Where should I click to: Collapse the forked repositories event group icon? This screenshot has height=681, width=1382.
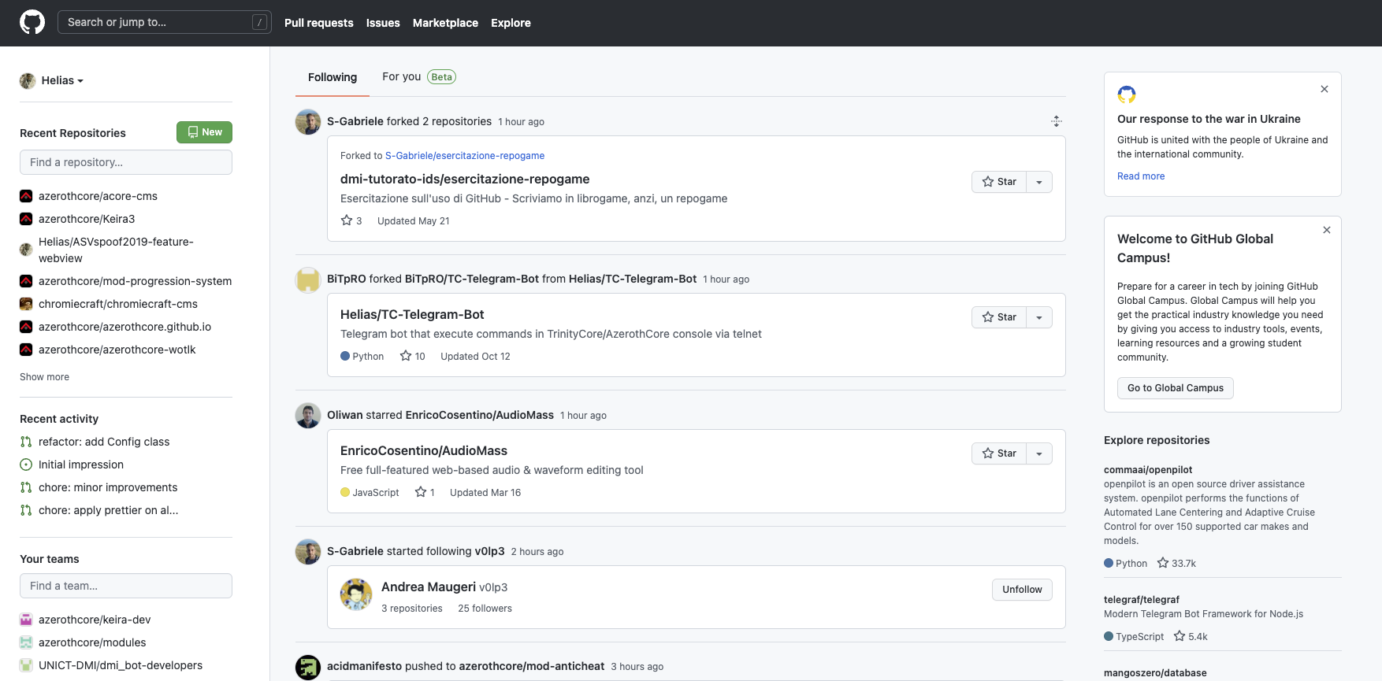click(1057, 121)
